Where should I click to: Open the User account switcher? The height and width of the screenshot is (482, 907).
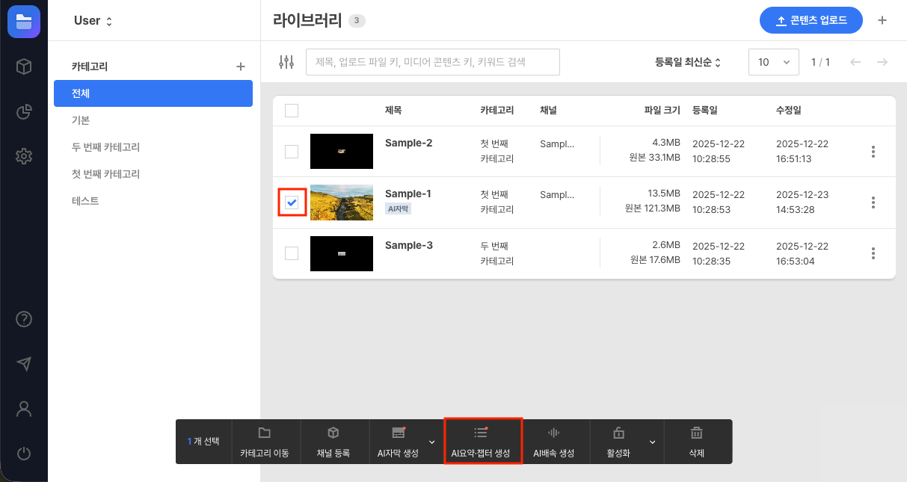(92, 21)
